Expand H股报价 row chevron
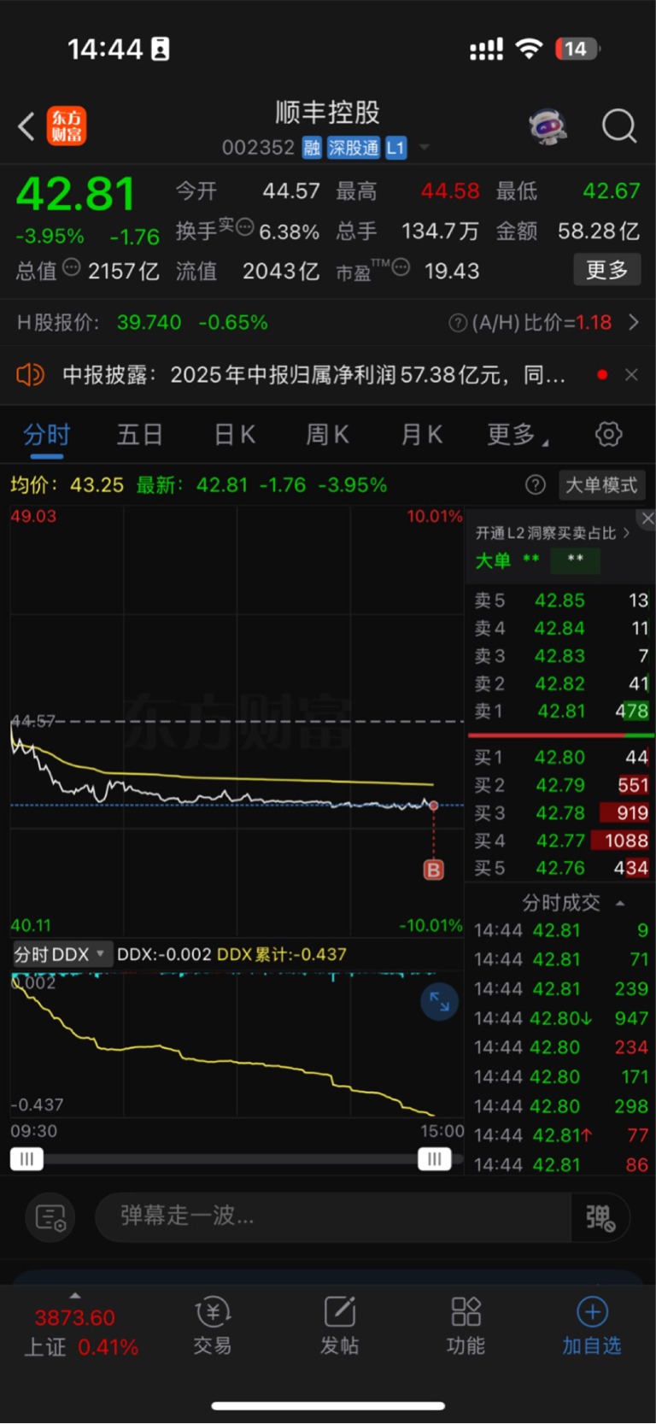The image size is (656, 1424). click(x=633, y=322)
